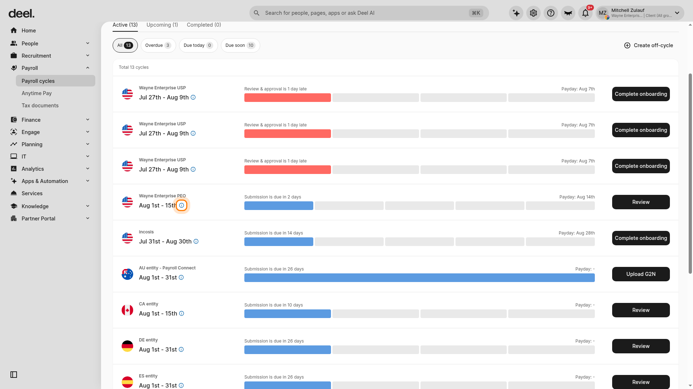Select the All 13 filter chip

[125, 45]
